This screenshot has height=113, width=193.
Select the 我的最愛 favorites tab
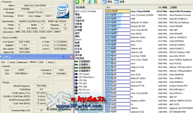(x=80, y=7)
